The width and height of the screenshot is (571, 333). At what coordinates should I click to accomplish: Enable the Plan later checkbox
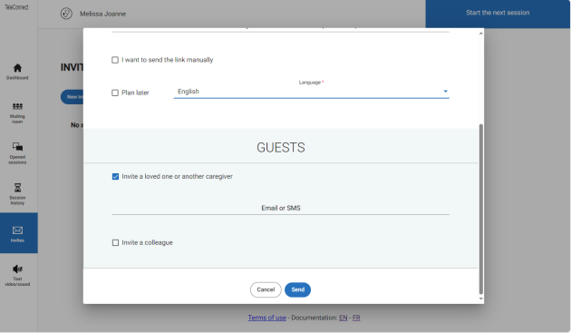click(x=115, y=93)
